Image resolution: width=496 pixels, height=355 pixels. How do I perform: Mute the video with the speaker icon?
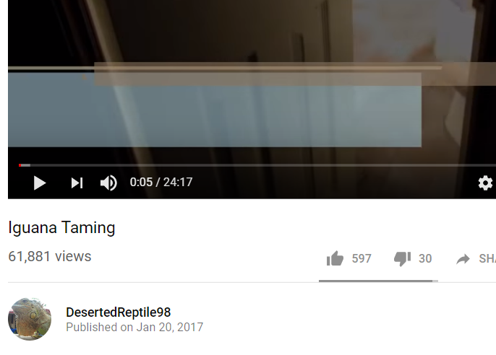click(x=108, y=183)
